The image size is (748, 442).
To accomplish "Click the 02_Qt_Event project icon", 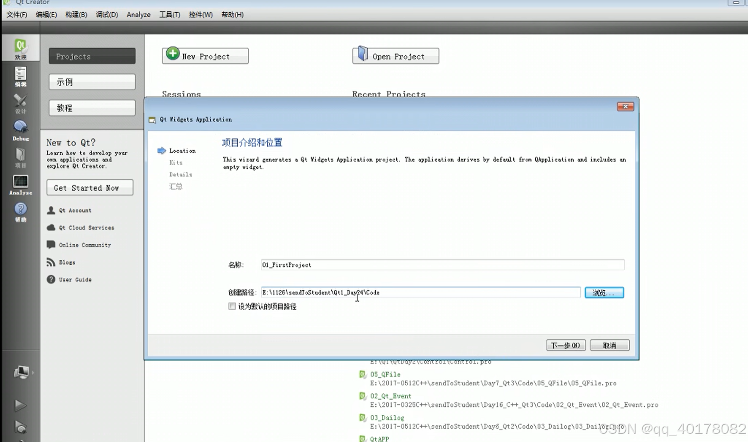I will pyautogui.click(x=362, y=396).
